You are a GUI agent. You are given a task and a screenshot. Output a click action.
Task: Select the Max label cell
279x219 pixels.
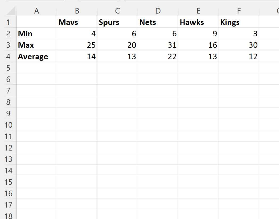(37, 45)
